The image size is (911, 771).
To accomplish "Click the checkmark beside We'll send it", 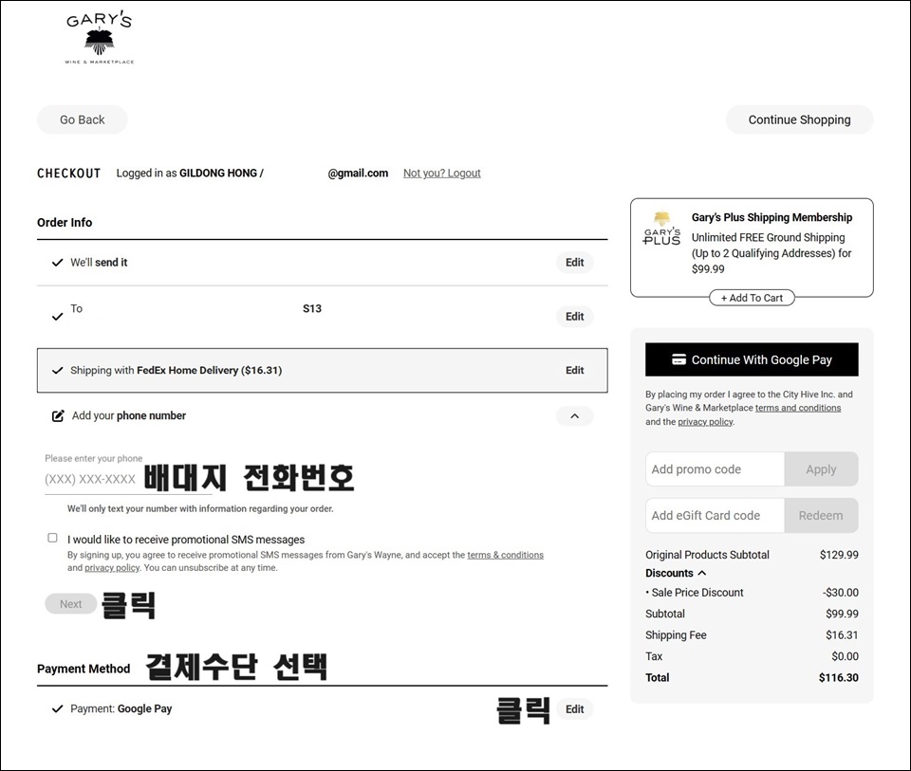I will 57,263.
